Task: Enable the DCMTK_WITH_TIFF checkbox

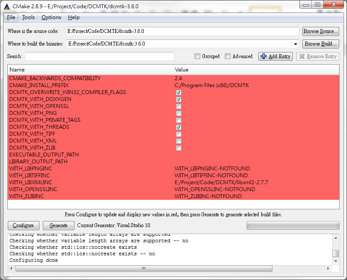Action: 178,134
